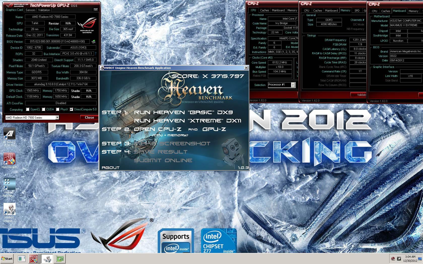The height and width of the screenshot is (264, 423).
Task: Click the GPU Name field in GPU-Z
Action: tap(50, 17)
